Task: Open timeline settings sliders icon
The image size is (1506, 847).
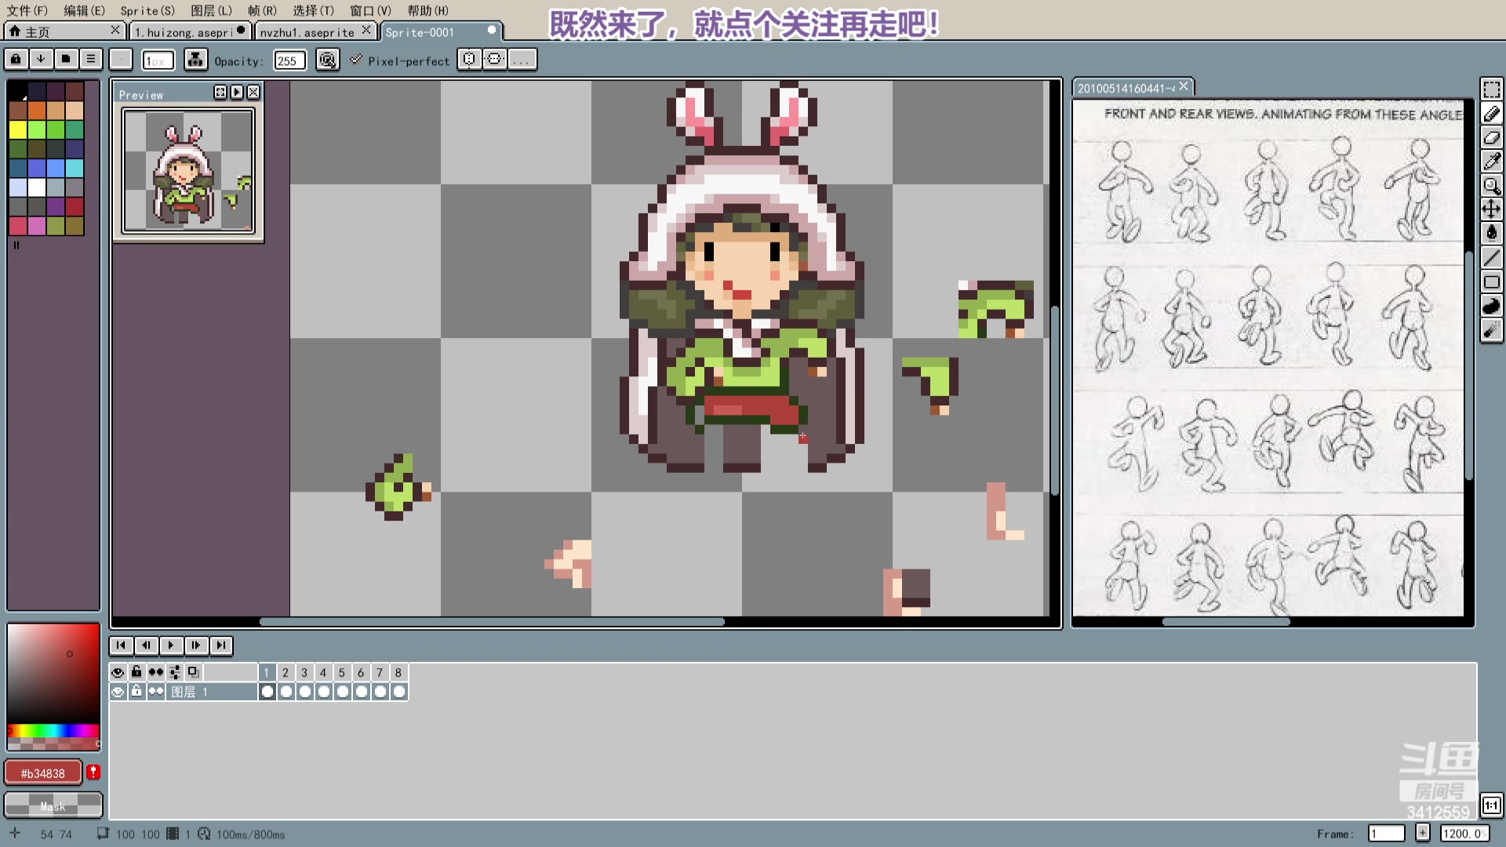Action: [174, 672]
